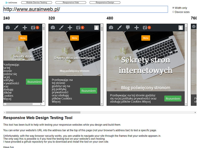Open the Responsive Design ad link
This screenshot has height=148, width=200.
pos(105,3)
